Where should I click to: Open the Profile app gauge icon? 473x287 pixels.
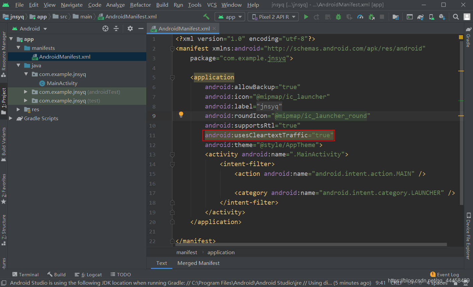pyautogui.click(x=360, y=17)
